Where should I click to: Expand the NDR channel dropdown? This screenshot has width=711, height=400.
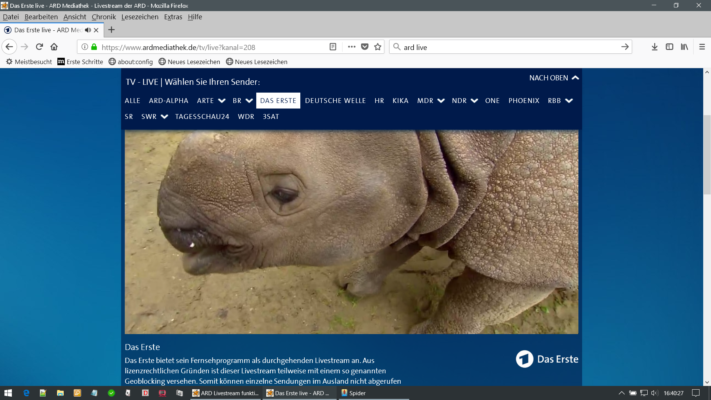474,101
